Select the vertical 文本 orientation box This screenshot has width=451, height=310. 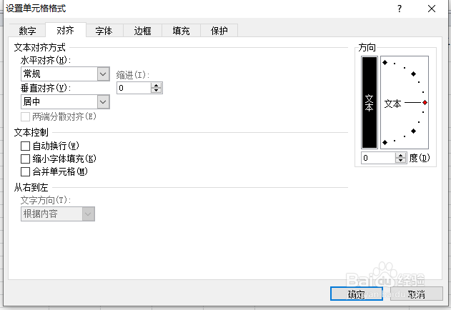click(x=370, y=102)
